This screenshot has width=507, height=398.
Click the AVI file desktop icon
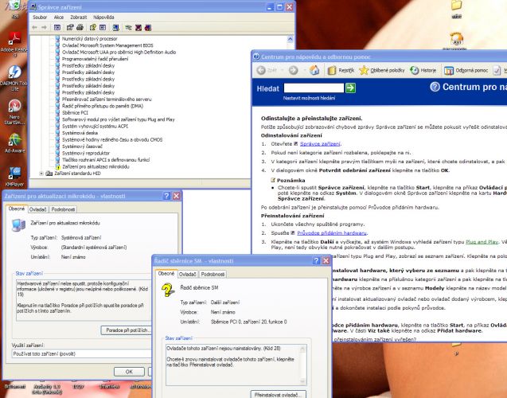456,41
